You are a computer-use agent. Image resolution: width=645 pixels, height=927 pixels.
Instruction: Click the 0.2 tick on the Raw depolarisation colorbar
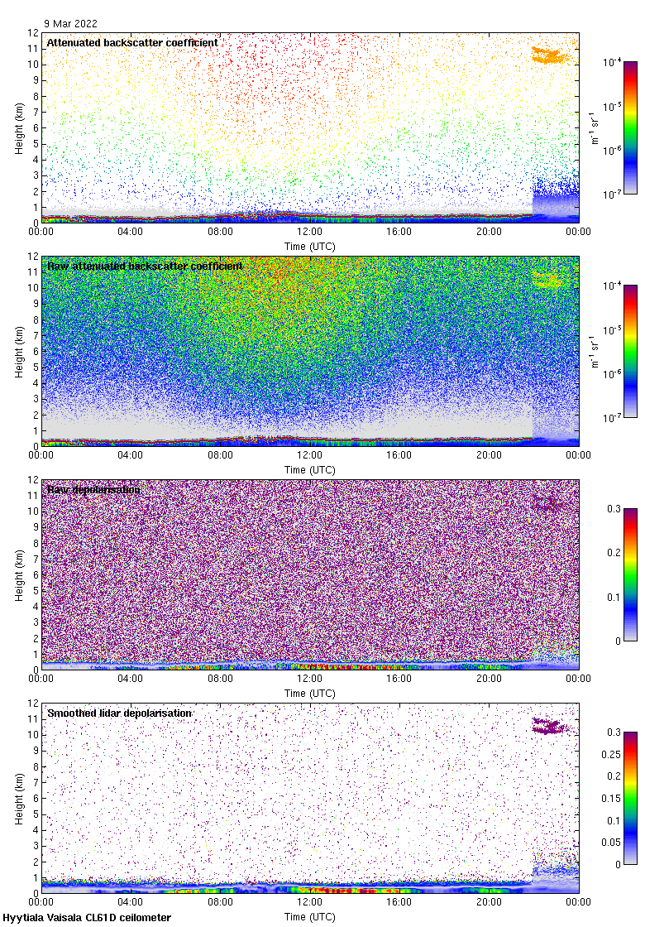pyautogui.click(x=614, y=553)
